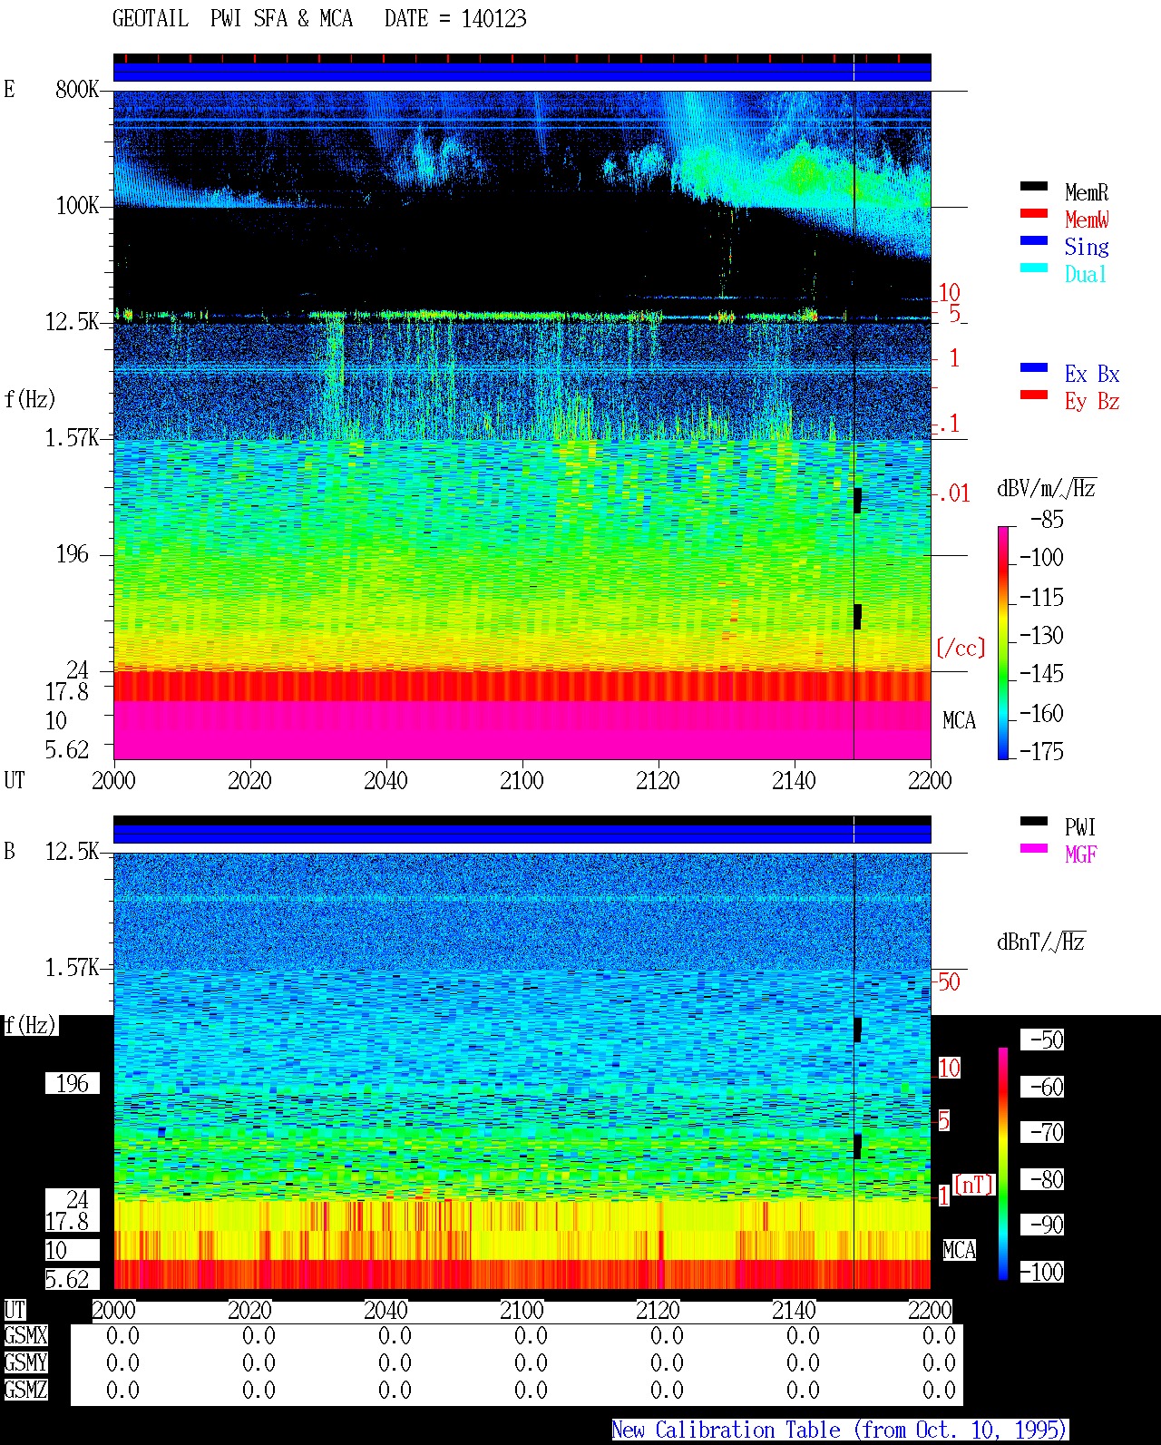This screenshot has height=1445, width=1161.
Task: Click the vertical black marker line in the B spectrogram
Action: click(x=854, y=1070)
